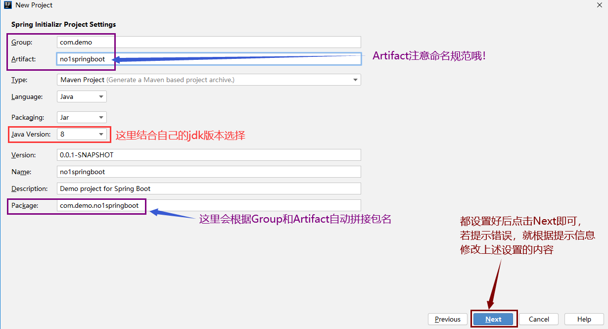
Task: Close the New Project dialog window
Action: 599,5
